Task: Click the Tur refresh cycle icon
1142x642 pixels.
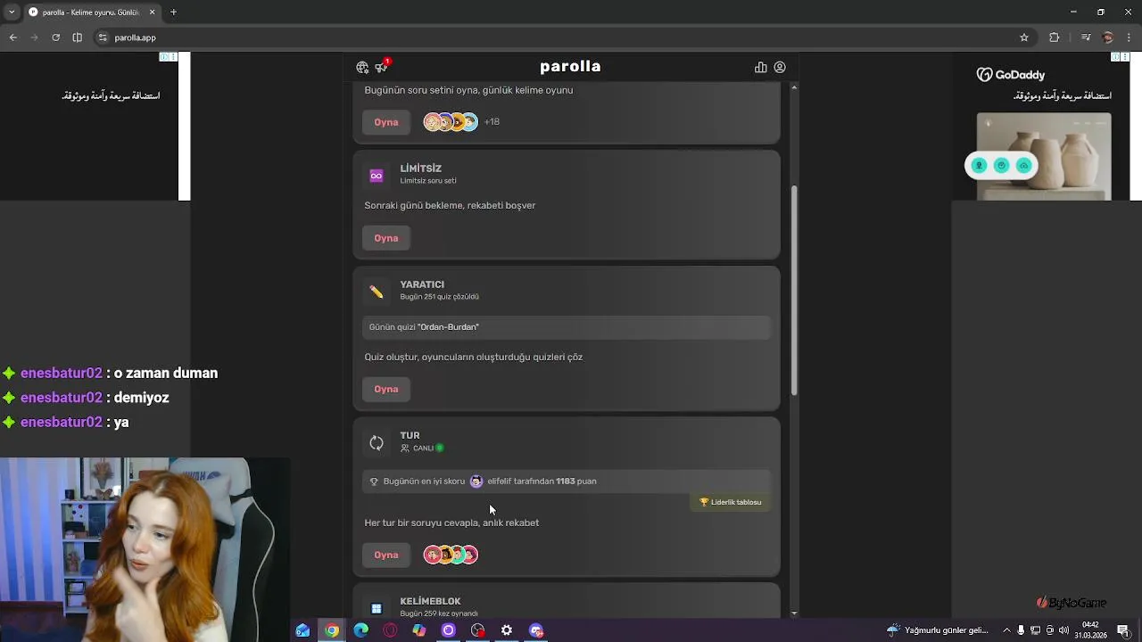Action: (x=377, y=443)
